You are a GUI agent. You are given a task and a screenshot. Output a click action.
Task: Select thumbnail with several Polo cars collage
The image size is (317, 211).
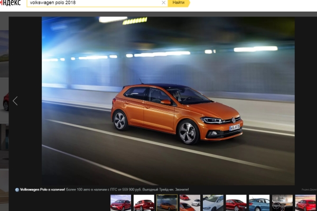point(190,203)
